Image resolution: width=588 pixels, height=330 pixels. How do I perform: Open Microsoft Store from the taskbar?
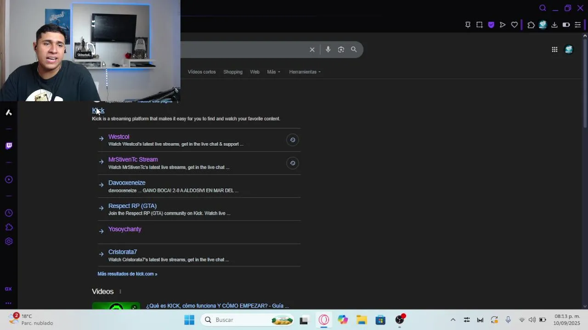pyautogui.click(x=380, y=320)
